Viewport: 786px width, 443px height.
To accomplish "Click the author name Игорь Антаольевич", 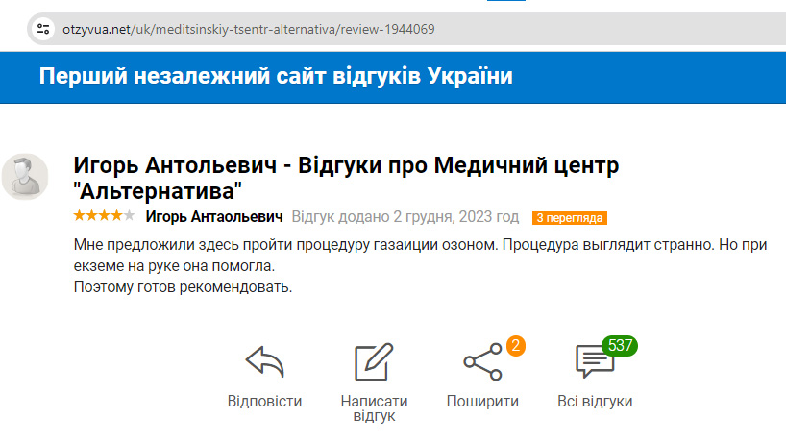I will [x=213, y=216].
